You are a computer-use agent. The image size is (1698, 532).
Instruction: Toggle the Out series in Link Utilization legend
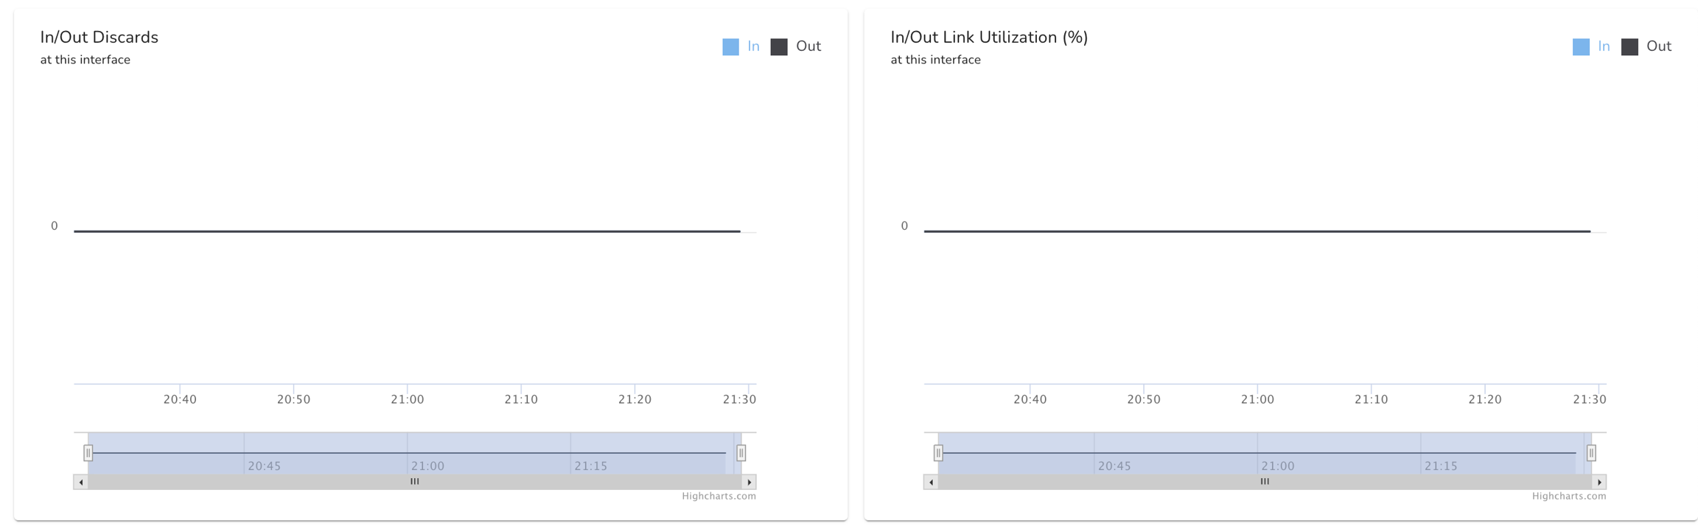(x=1658, y=46)
